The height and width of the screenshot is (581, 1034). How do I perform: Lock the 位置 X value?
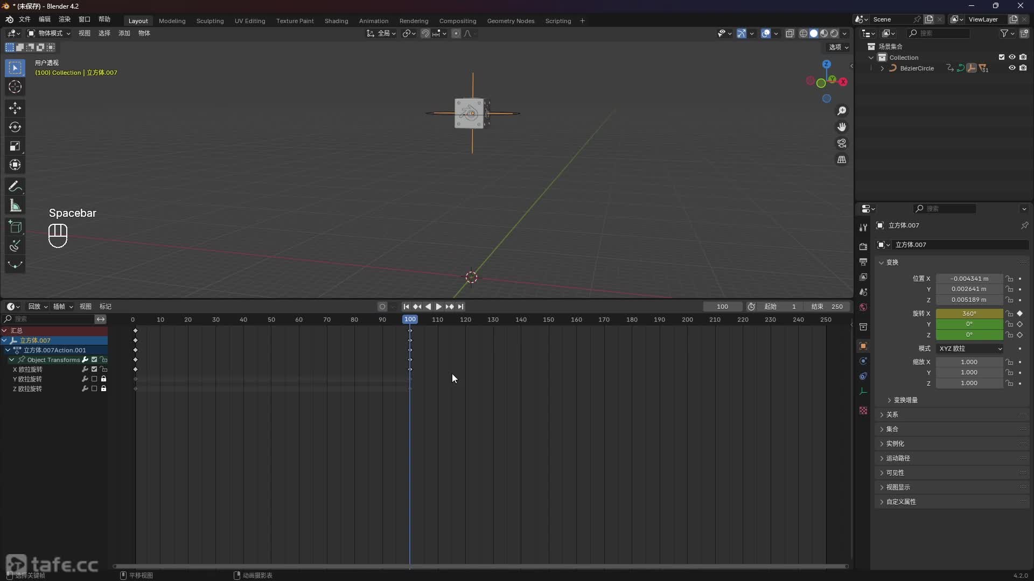click(x=1010, y=279)
